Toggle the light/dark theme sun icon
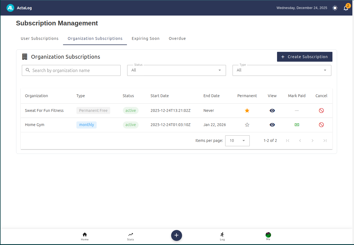This screenshot has width=354, height=245. point(335,8)
